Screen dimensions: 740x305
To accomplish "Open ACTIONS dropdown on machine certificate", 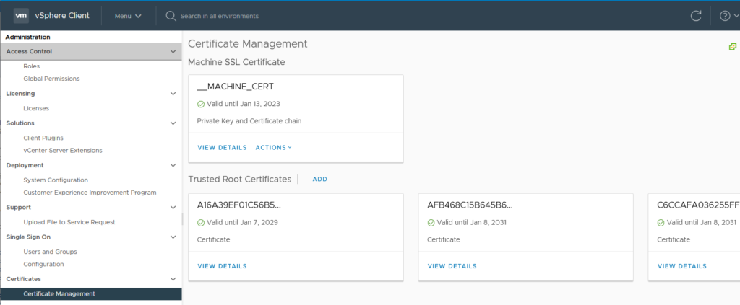I will coord(274,147).
